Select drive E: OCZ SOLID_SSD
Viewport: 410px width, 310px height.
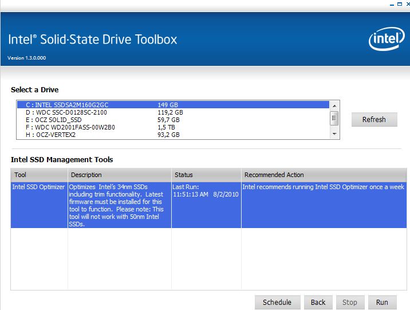(x=173, y=120)
